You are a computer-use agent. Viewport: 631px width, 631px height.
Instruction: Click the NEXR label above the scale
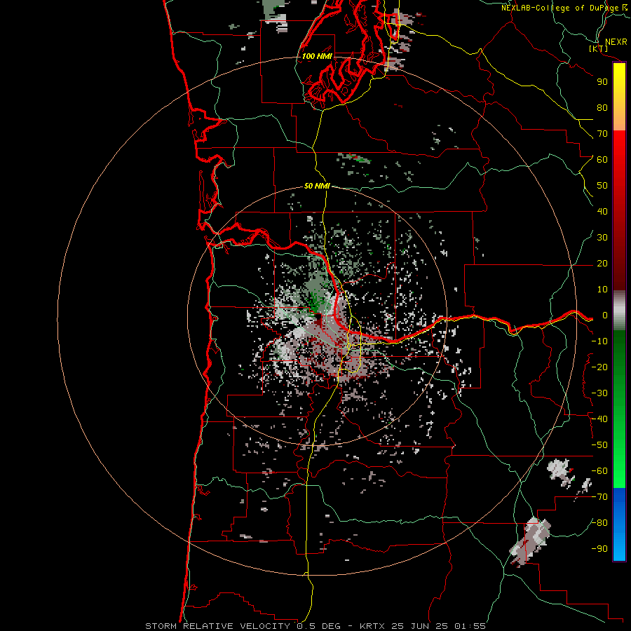point(616,42)
